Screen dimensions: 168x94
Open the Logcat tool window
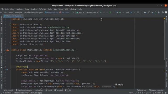click(x=9, y=90)
